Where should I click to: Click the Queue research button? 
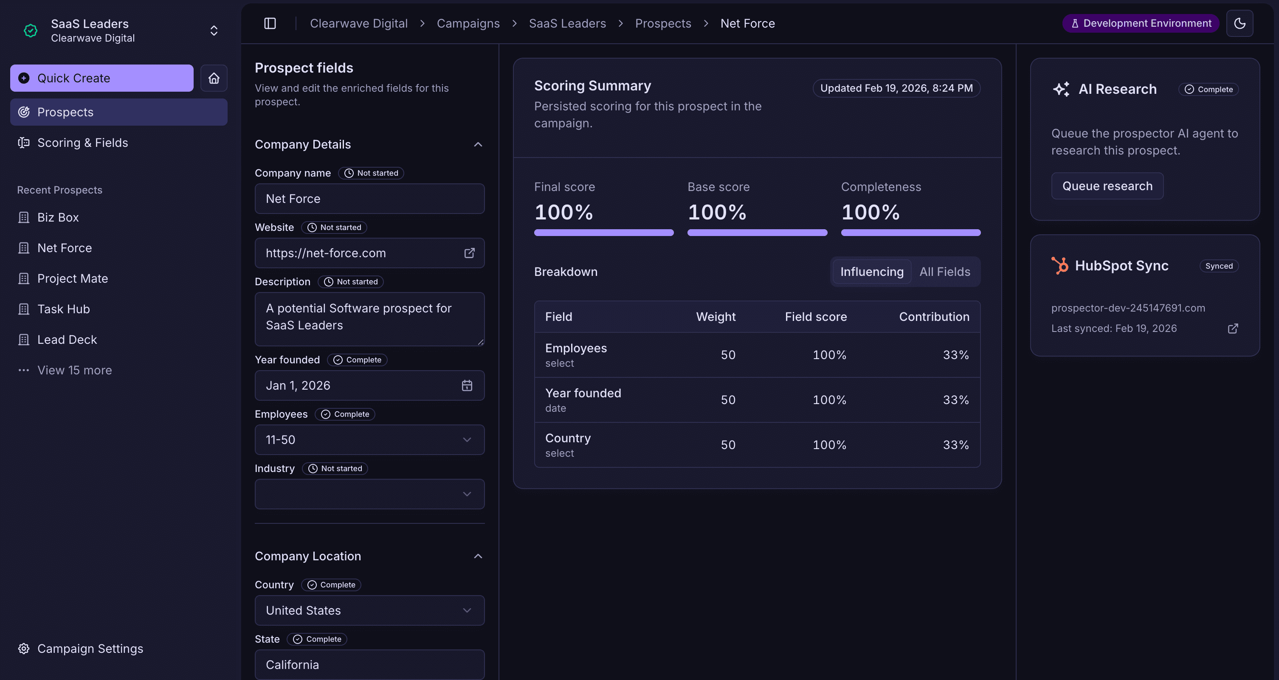(1107, 185)
